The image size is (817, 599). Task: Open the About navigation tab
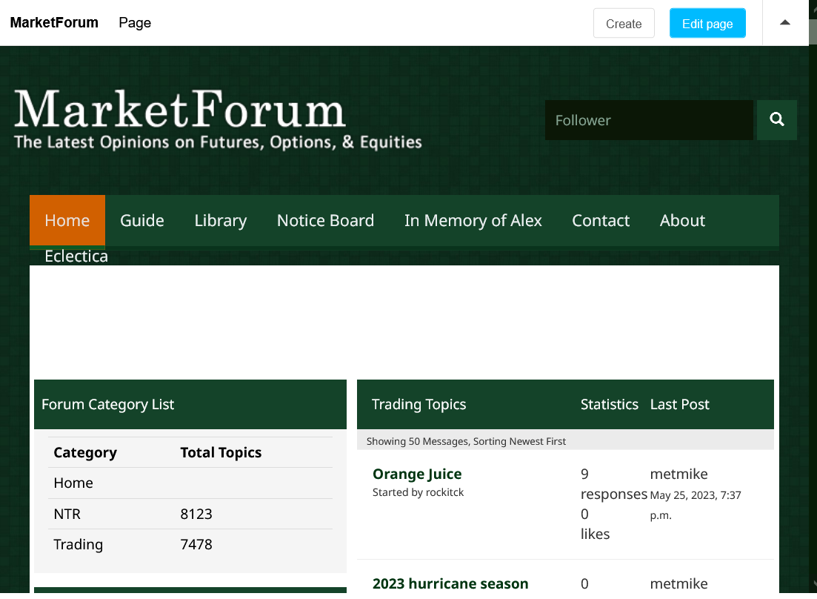(x=682, y=220)
